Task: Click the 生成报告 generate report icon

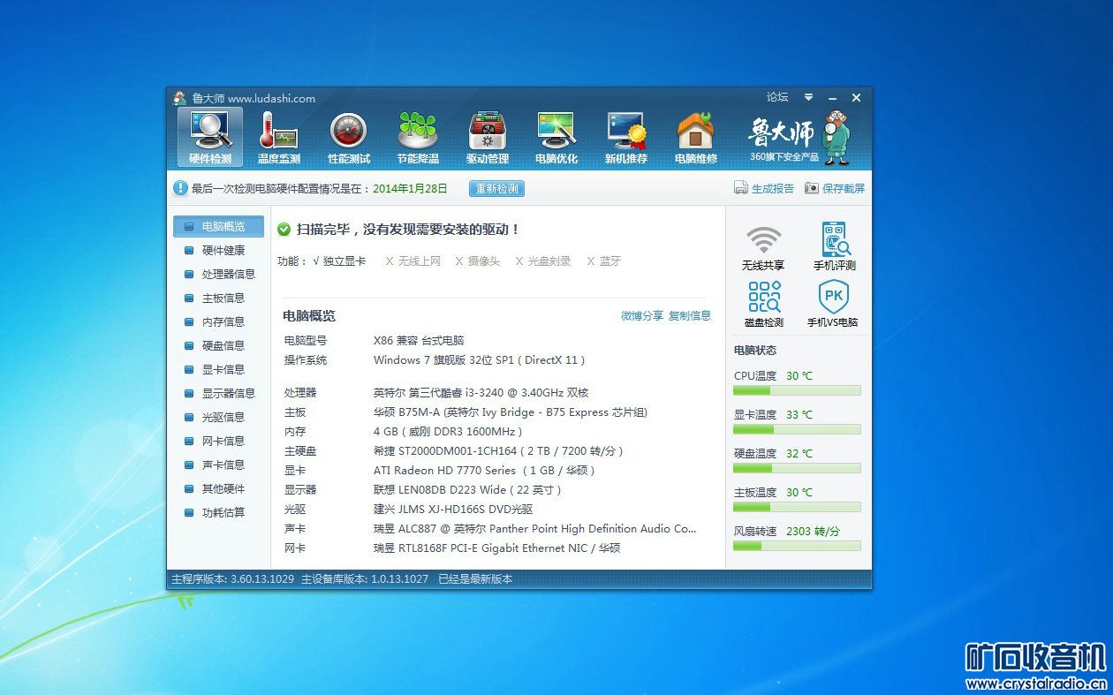Action: [741, 188]
